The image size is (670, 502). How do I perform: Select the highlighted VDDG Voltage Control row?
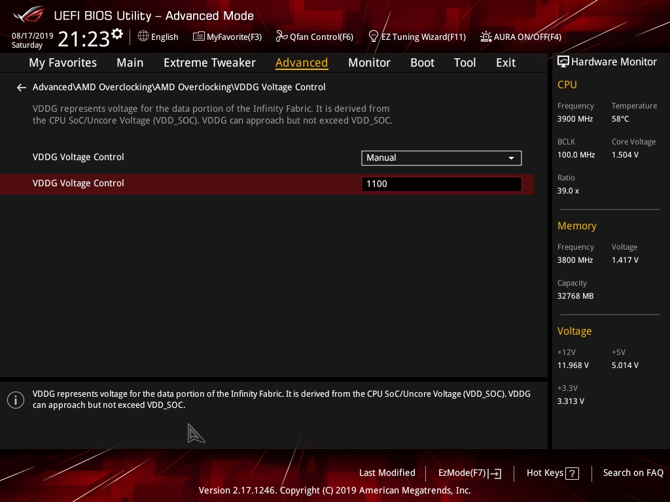click(x=267, y=184)
